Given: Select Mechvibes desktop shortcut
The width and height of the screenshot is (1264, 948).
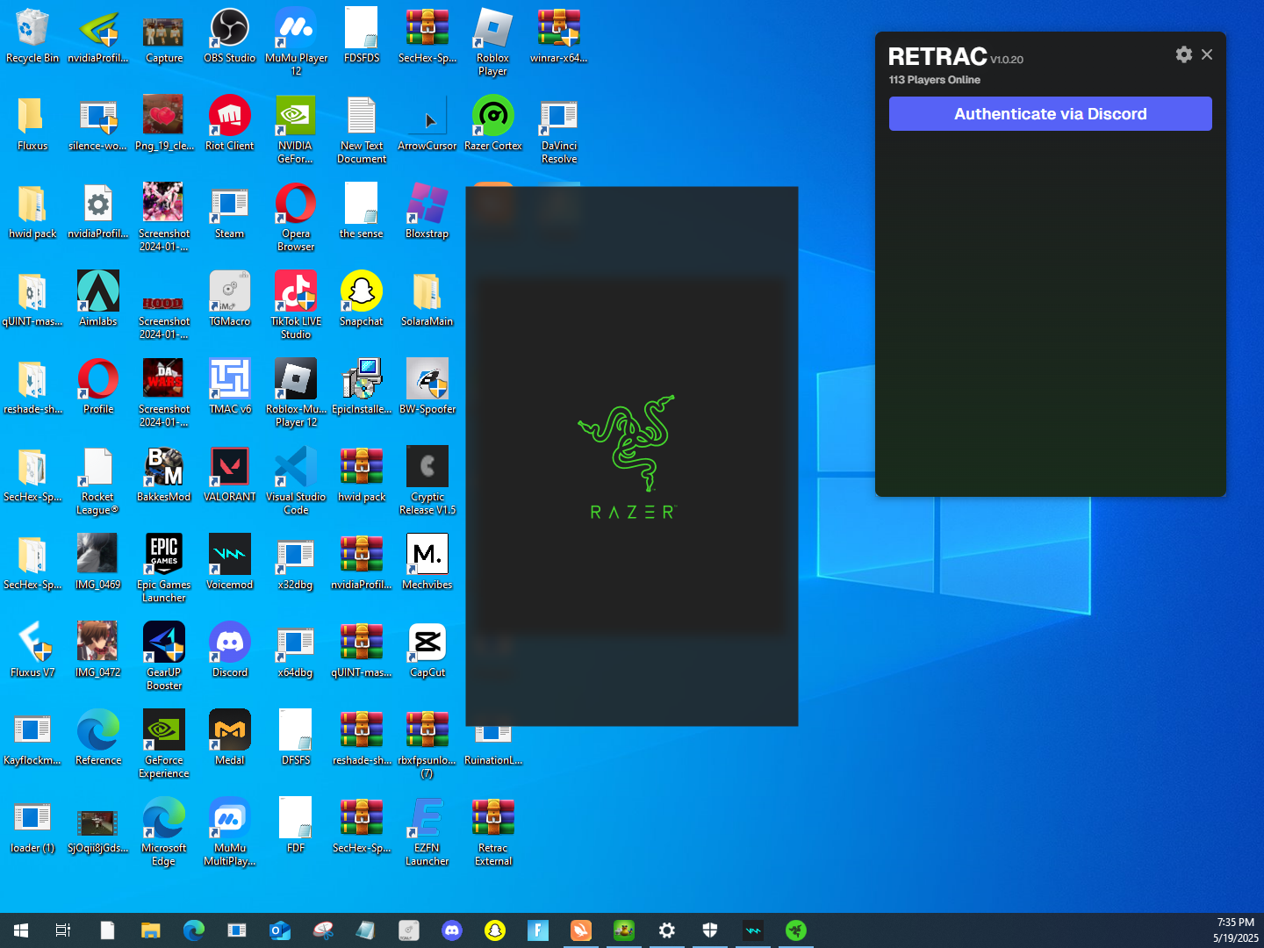Looking at the screenshot, I should 427,563.
